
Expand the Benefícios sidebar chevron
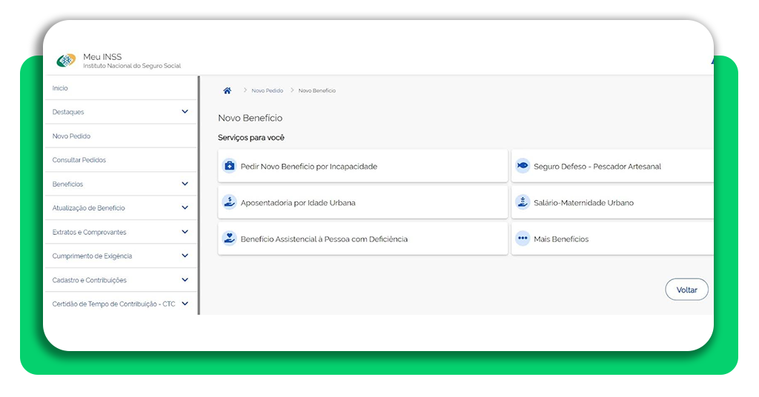click(185, 184)
